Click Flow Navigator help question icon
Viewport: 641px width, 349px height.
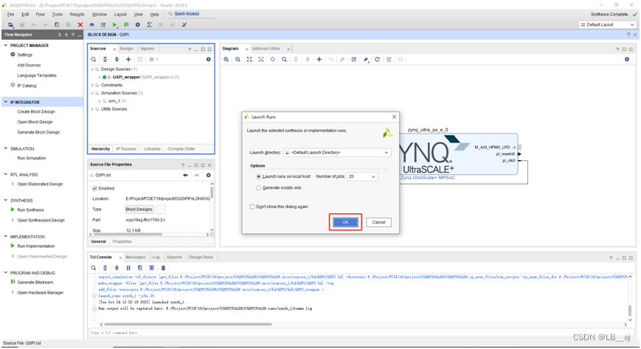[x=73, y=35]
